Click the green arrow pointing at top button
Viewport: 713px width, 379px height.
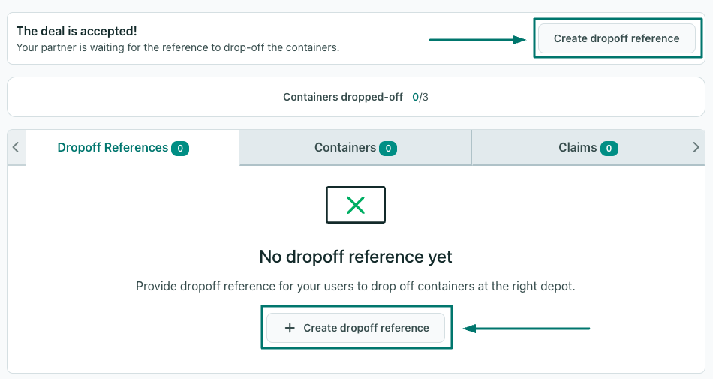coord(477,40)
